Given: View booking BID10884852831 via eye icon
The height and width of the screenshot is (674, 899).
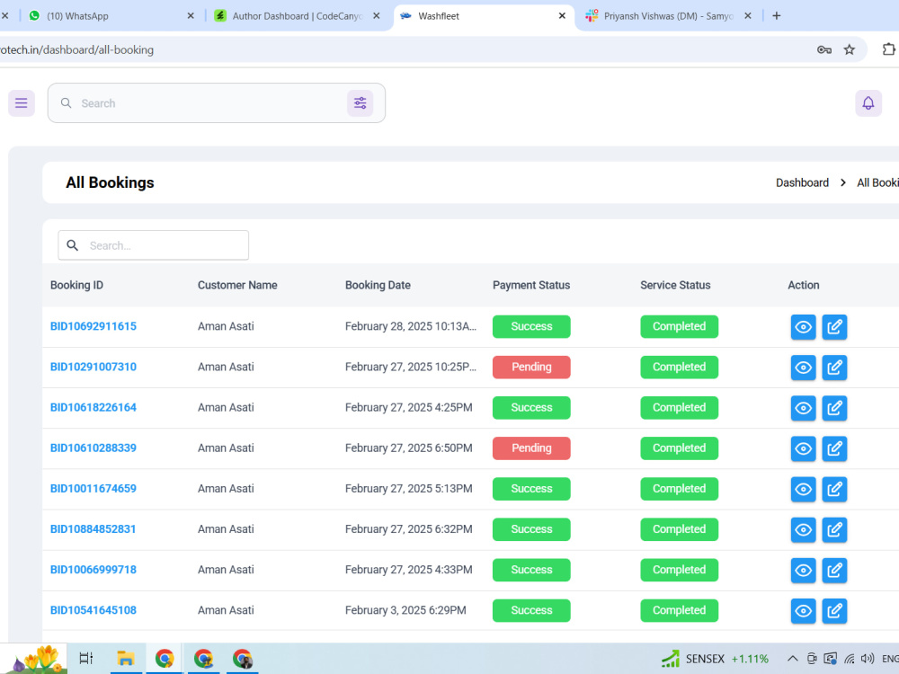Looking at the screenshot, I should coord(803,530).
